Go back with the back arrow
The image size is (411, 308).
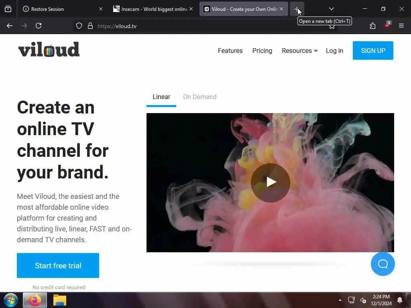click(10, 26)
